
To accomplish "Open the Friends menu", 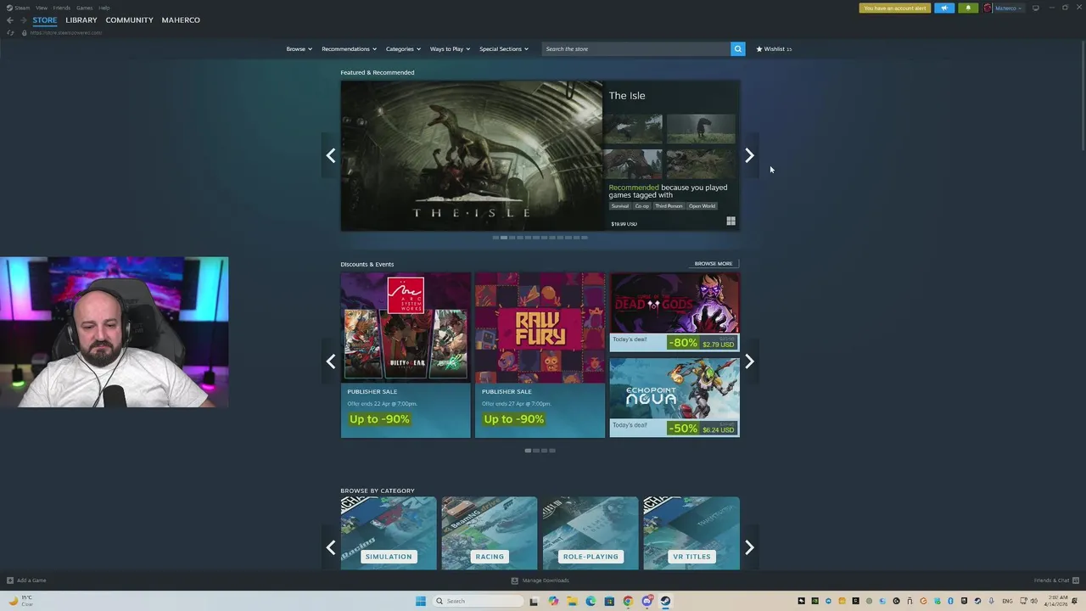I will (x=62, y=8).
